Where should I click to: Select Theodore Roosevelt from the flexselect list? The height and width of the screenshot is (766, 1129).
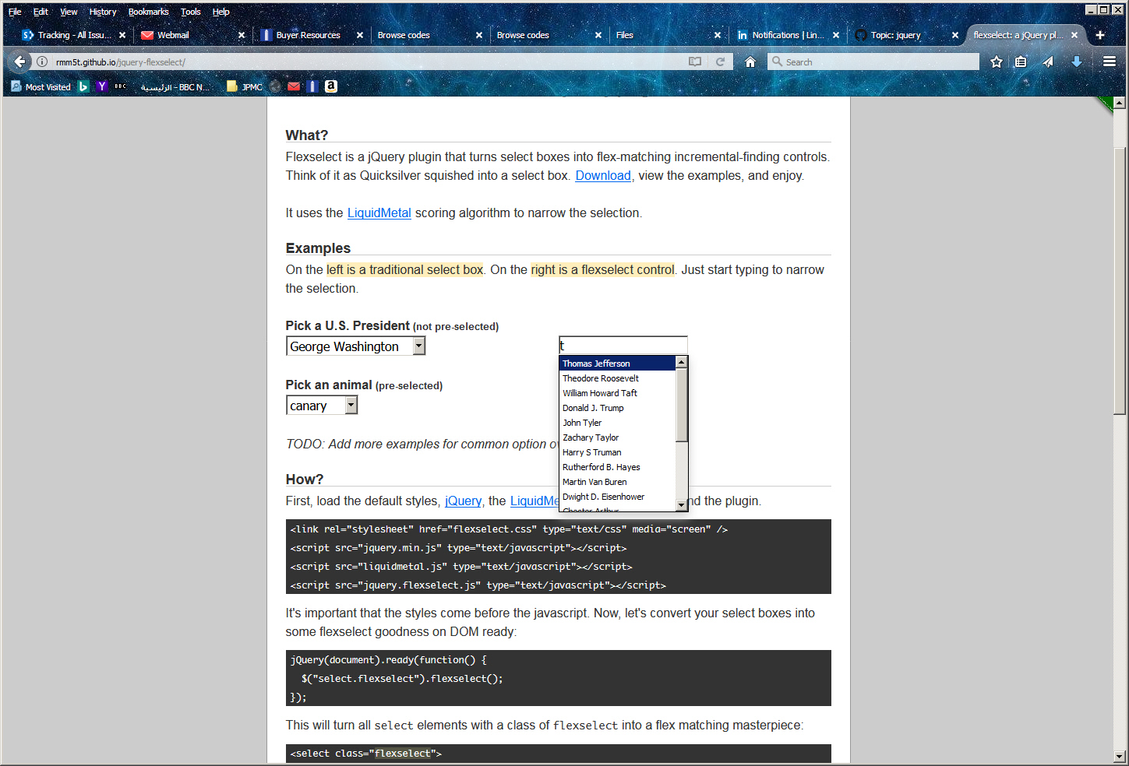[600, 378]
